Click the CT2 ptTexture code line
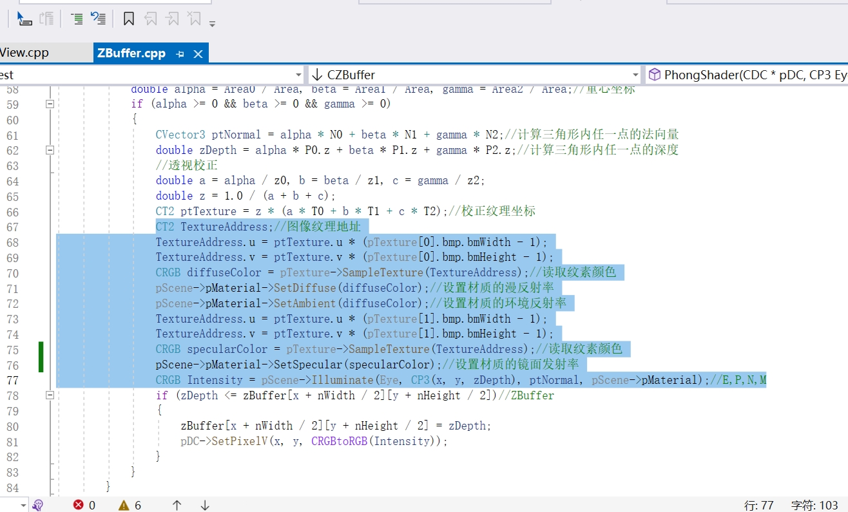This screenshot has width=848, height=512. pyautogui.click(x=345, y=211)
